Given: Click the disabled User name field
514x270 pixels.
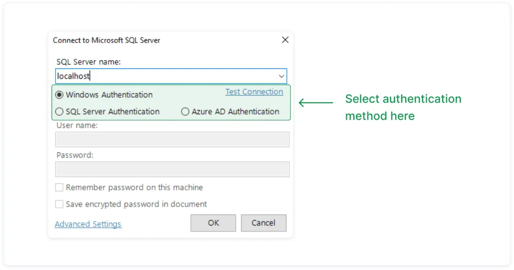Looking at the screenshot, I should pos(172,139).
